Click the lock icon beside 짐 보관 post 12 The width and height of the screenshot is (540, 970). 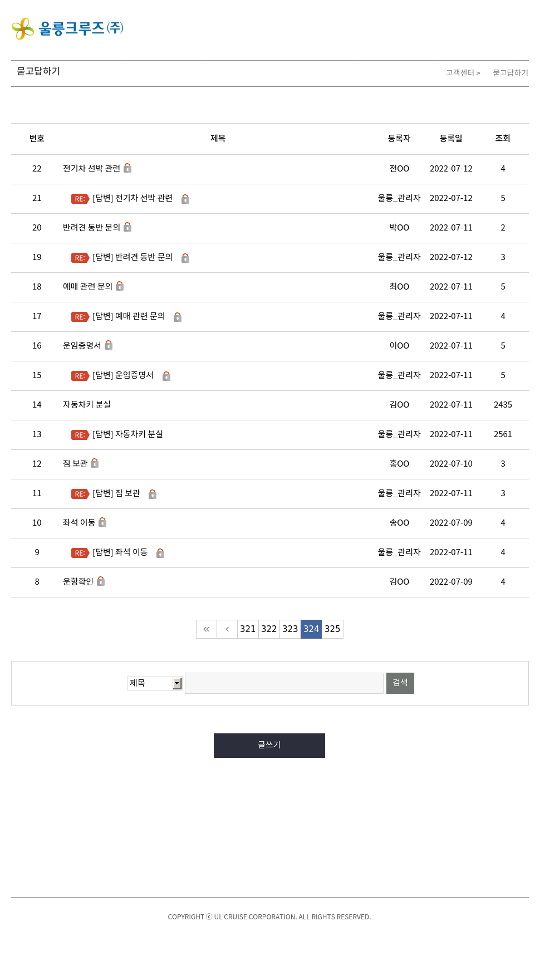pyautogui.click(x=95, y=463)
